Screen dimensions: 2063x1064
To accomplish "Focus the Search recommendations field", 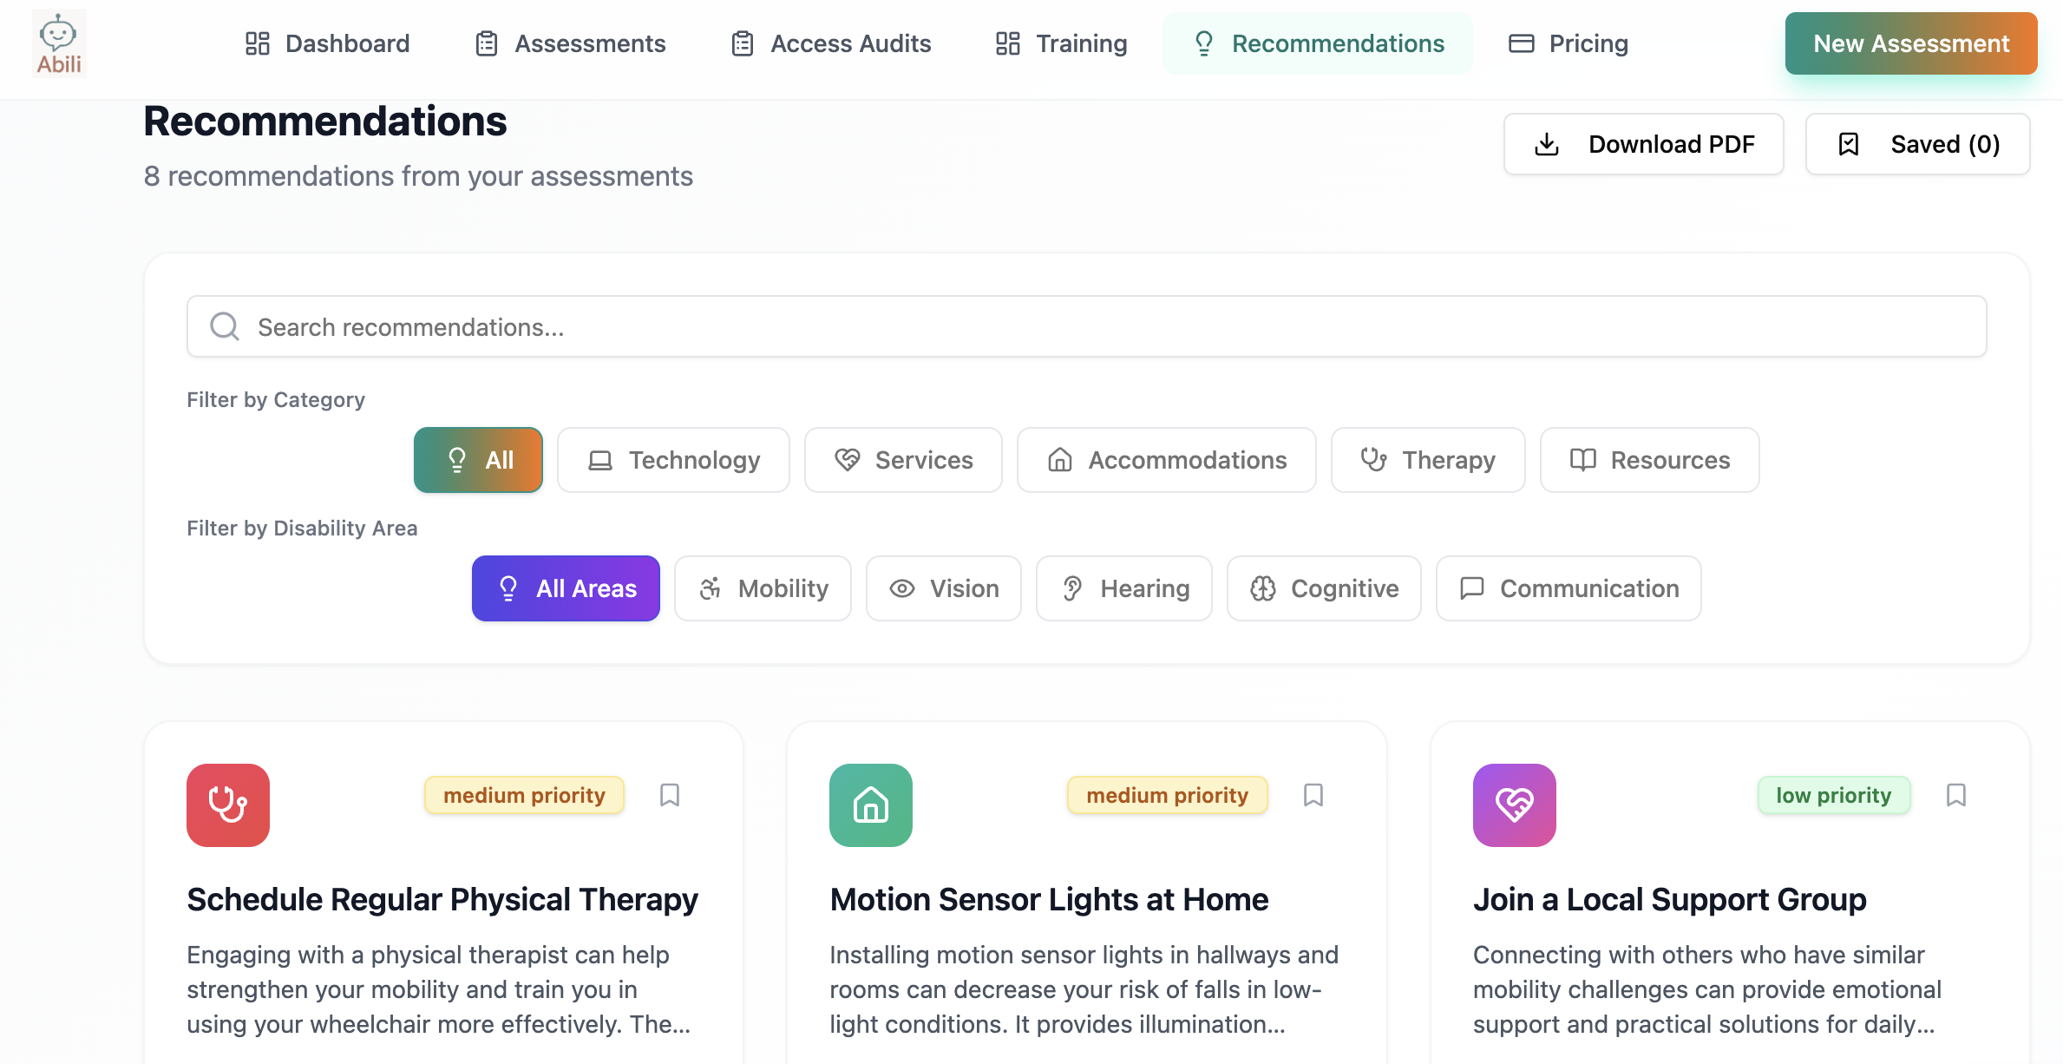I will pyautogui.click(x=1087, y=326).
